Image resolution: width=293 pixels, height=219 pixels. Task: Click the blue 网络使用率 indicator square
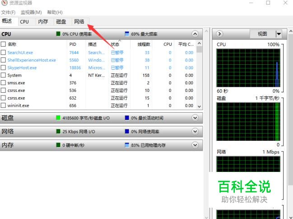coord(127,131)
